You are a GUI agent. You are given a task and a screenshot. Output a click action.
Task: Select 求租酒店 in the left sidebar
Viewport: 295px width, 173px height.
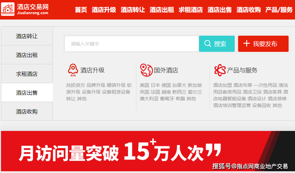27,74
